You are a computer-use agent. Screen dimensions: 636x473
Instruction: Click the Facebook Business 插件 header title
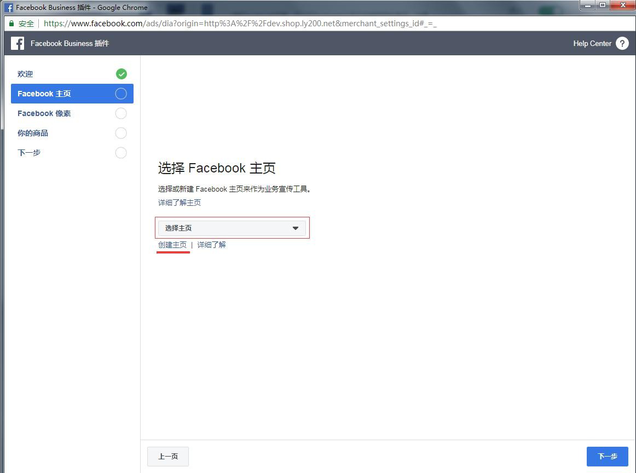(x=70, y=43)
